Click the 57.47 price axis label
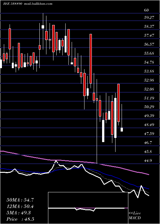 (149, 36)
